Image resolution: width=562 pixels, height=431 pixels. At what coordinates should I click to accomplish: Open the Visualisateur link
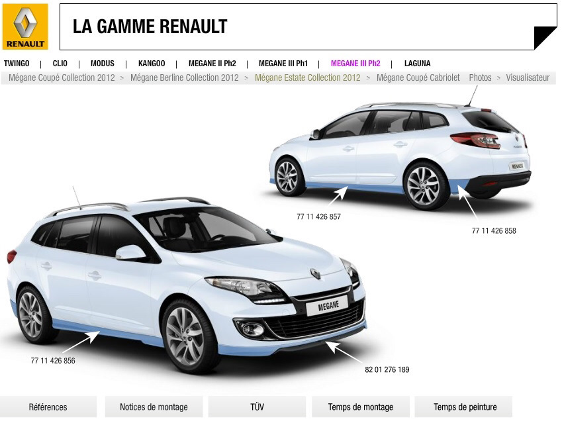click(x=528, y=77)
